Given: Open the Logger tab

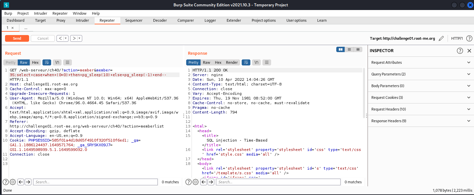Looking at the screenshot, I should [x=210, y=20].
